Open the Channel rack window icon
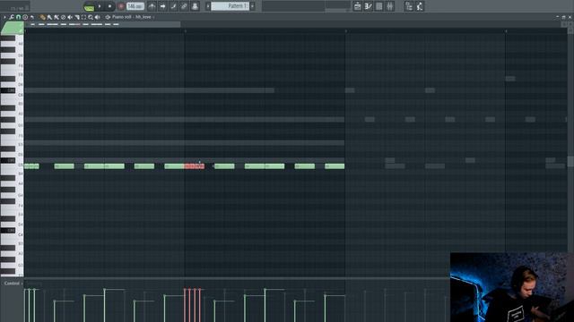This screenshot has width=574, height=322. [x=378, y=6]
